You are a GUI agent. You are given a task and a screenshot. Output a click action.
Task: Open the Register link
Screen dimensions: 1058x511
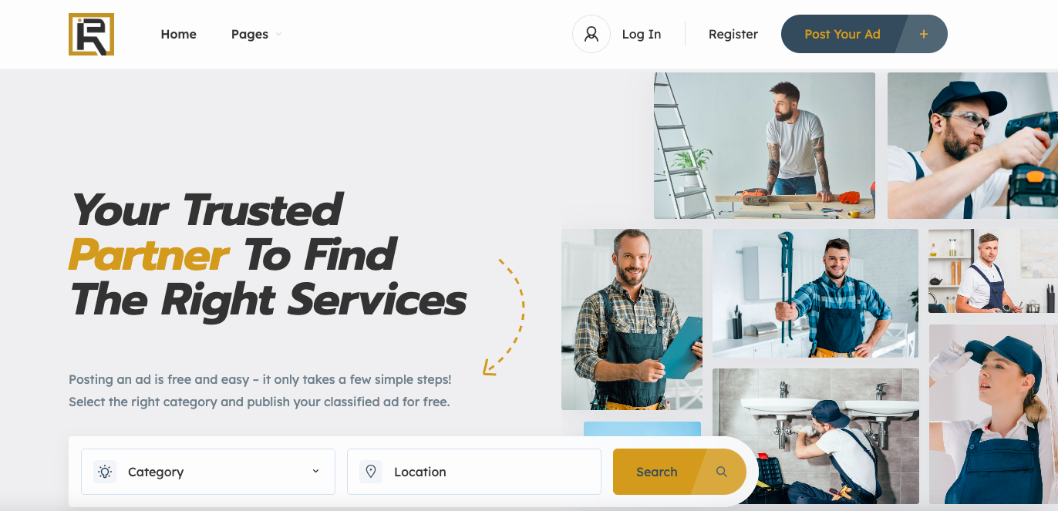tap(733, 34)
